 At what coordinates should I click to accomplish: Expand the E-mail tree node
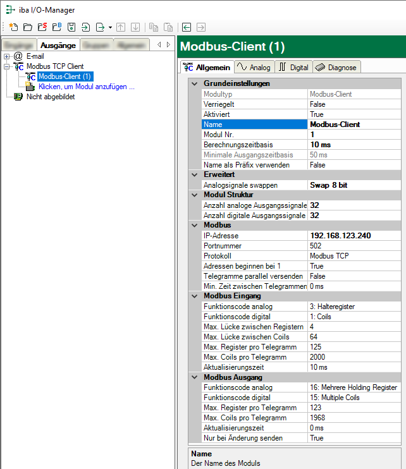pos(7,56)
